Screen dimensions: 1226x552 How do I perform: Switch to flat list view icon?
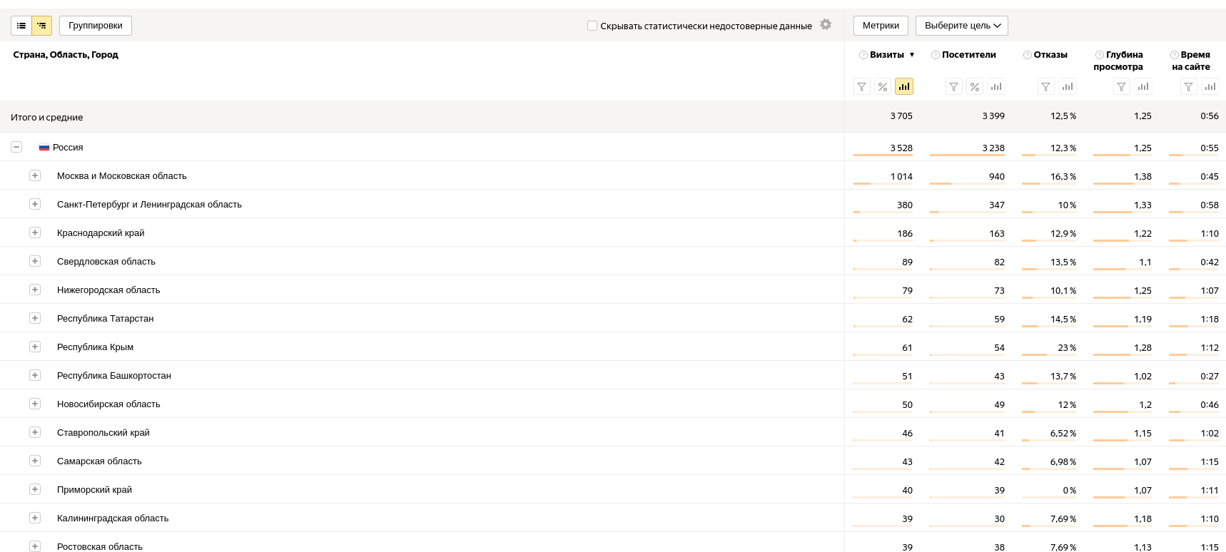pyautogui.click(x=21, y=26)
